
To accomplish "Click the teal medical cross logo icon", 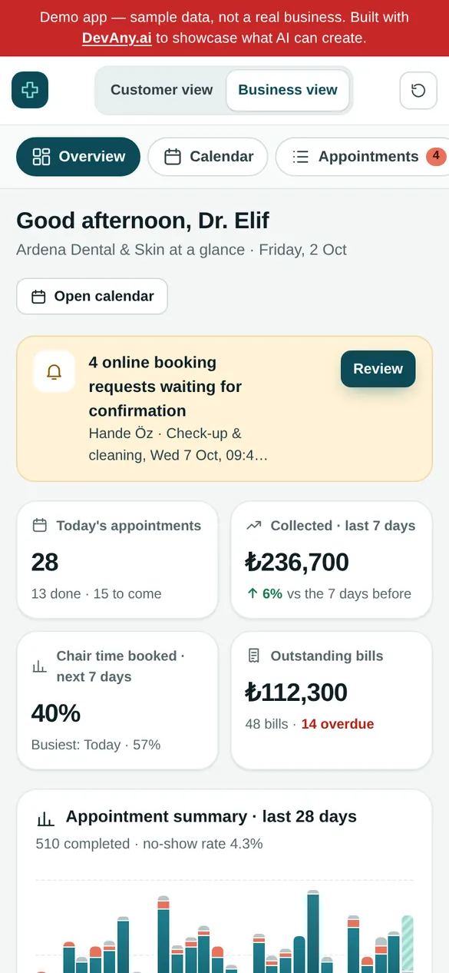I will pyautogui.click(x=30, y=90).
